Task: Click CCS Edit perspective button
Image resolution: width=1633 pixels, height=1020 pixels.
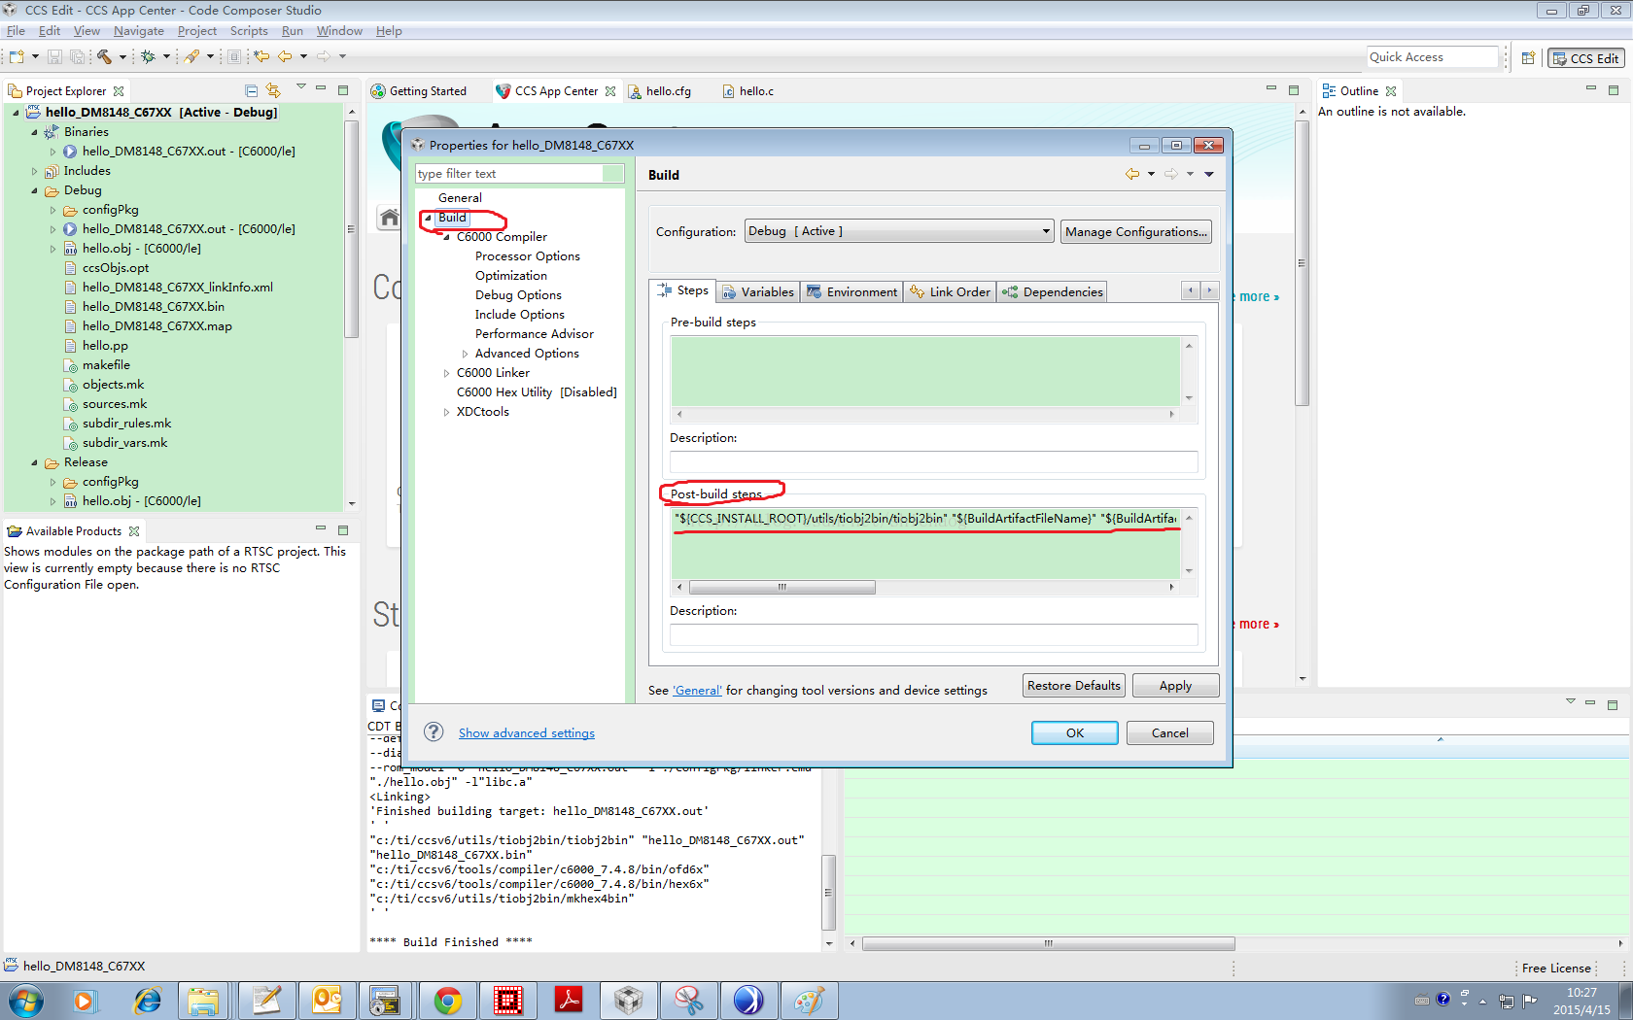Action: point(1585,58)
